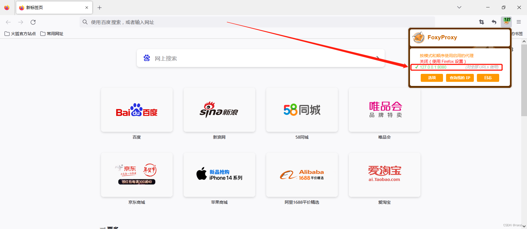Focus the address bar input
Viewport: 527px width, 229px height.
(x=257, y=22)
